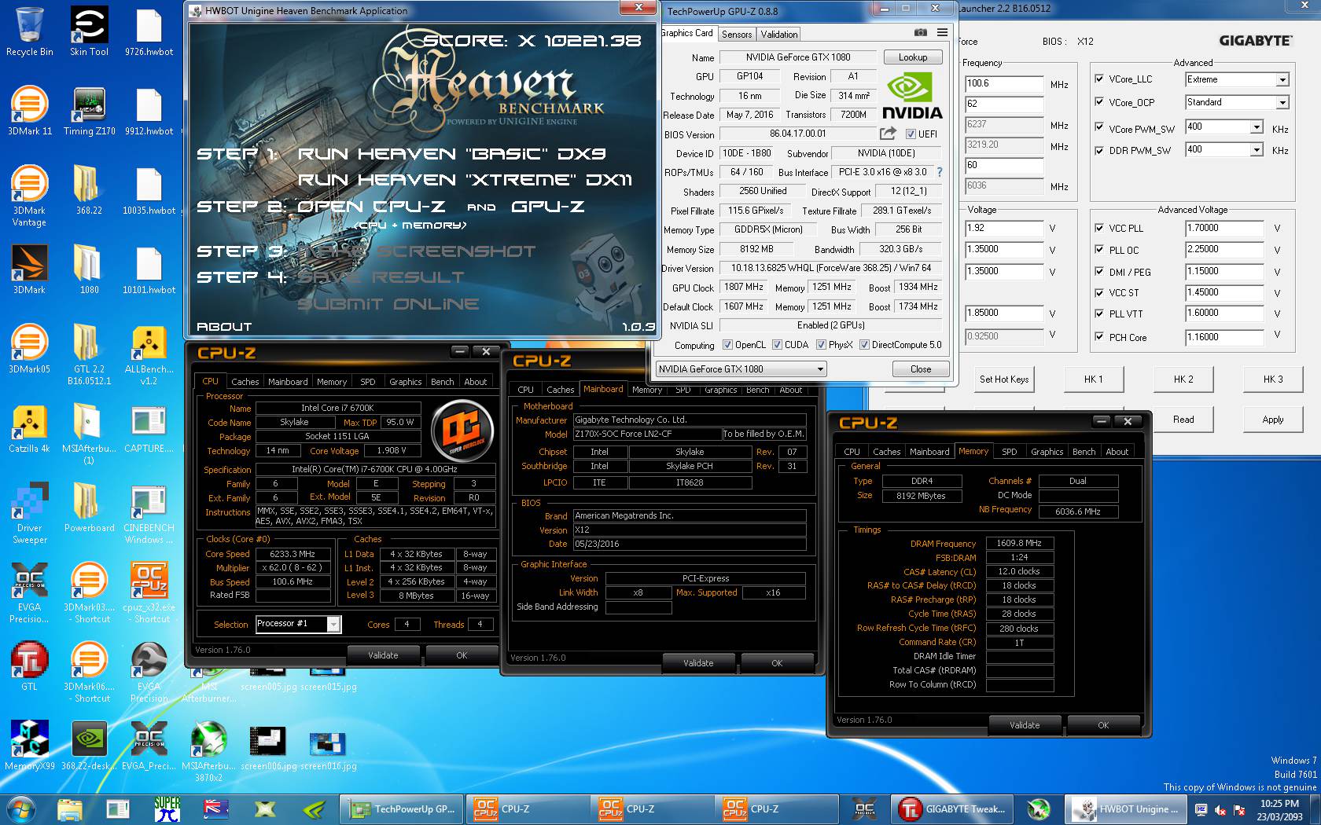This screenshot has height=825, width=1321.
Task: Click ABOUT in the Heaven Benchmark window
Action: [224, 327]
